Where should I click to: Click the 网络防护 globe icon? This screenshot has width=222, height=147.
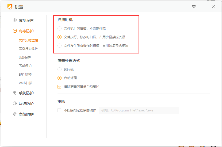pyautogui.click(x=15, y=104)
